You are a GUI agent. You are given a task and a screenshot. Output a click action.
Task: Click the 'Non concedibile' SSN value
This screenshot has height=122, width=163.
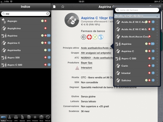click(x=89, y=82)
